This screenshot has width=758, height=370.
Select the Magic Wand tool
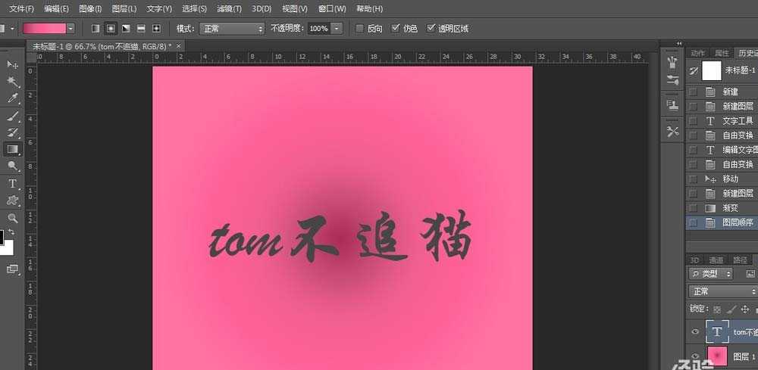click(13, 82)
